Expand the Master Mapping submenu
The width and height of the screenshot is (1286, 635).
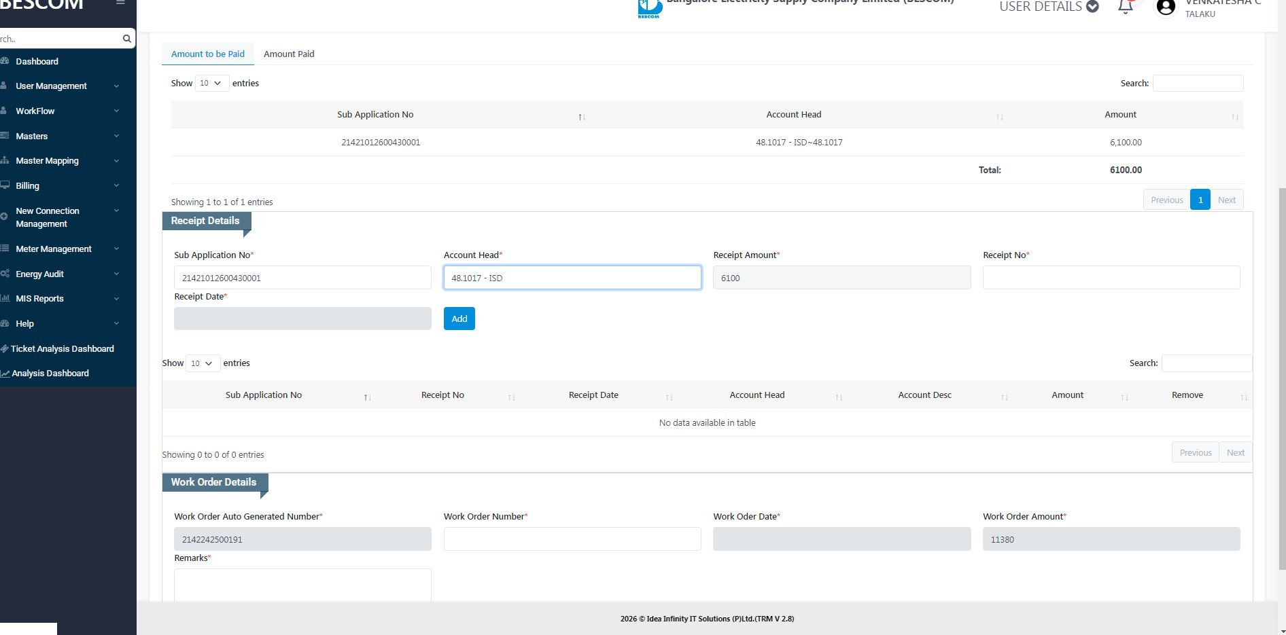(116, 161)
